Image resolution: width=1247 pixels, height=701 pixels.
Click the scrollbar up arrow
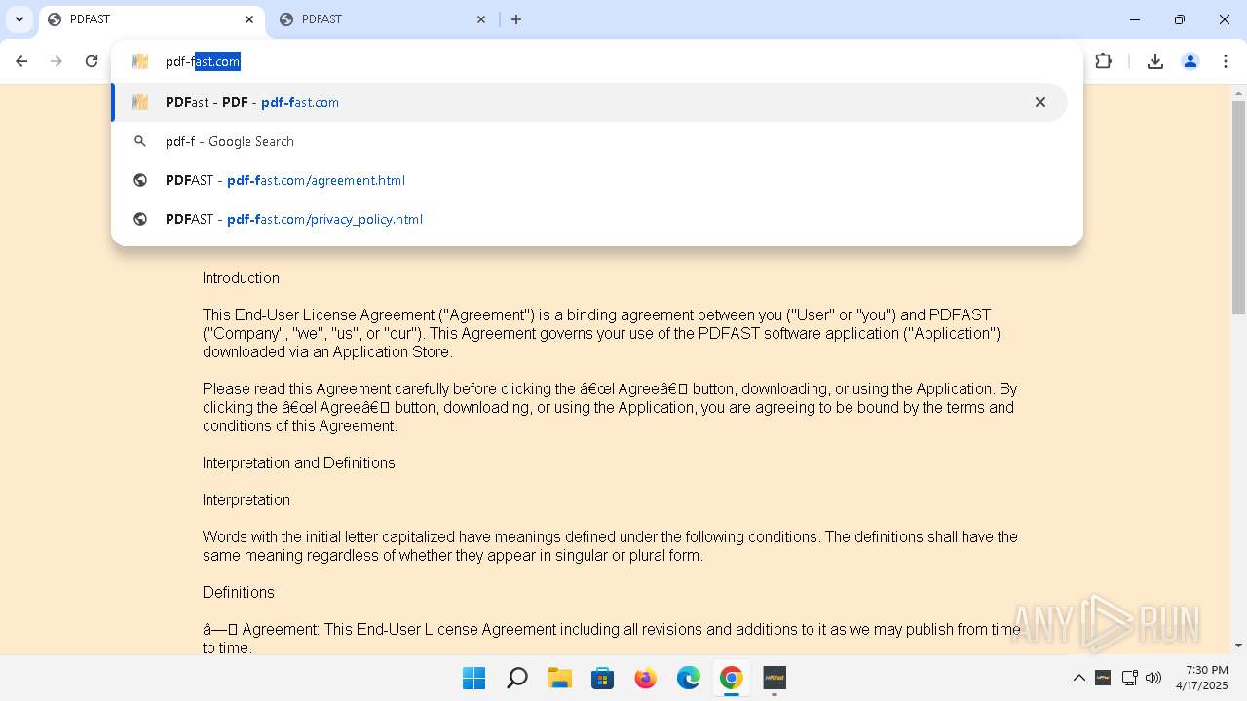click(x=1239, y=93)
